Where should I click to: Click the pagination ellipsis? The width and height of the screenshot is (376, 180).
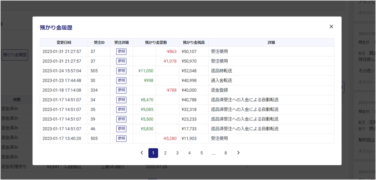(x=213, y=153)
